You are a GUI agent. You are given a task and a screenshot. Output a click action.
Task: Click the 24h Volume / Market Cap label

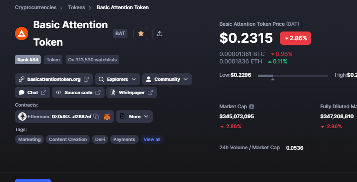249,148
